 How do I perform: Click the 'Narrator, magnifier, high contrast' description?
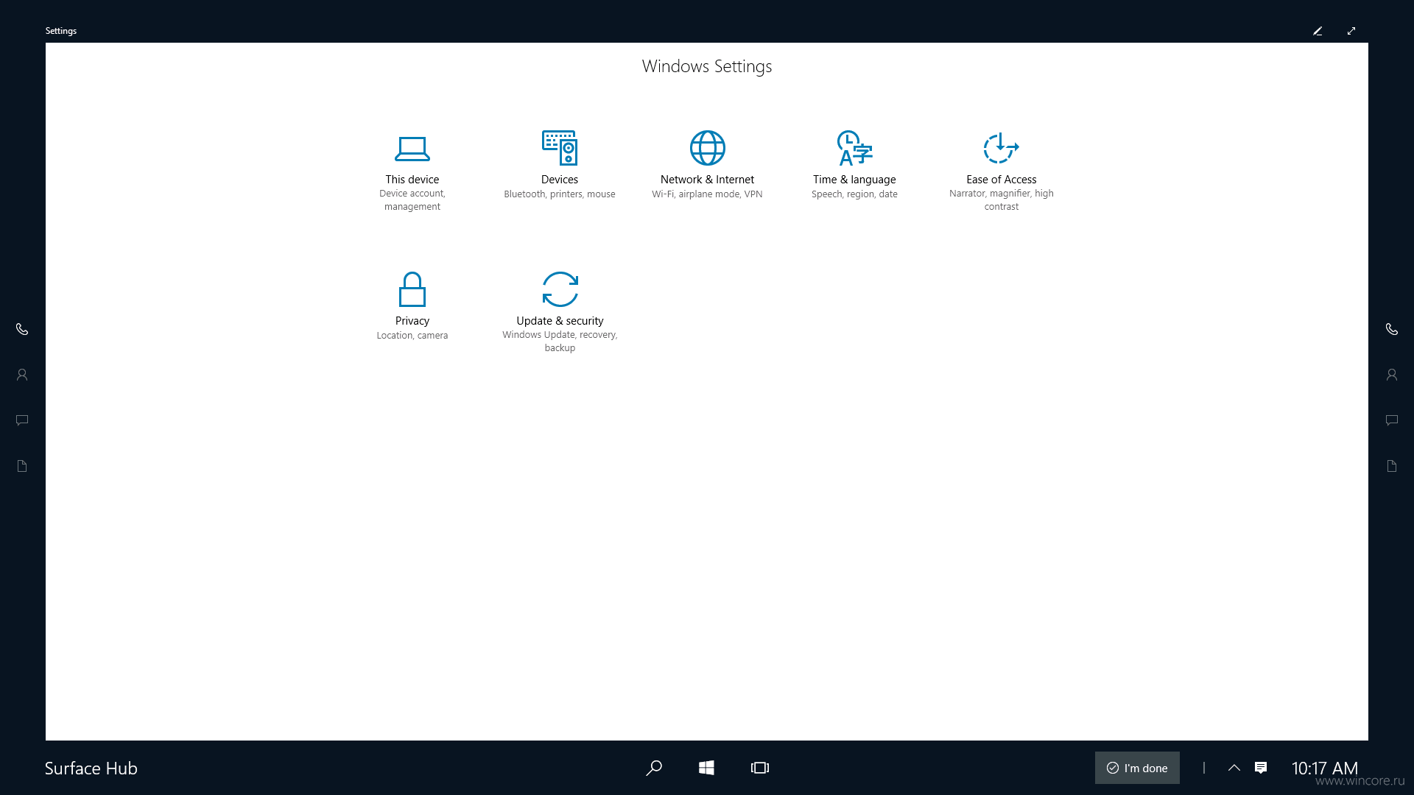point(1001,200)
